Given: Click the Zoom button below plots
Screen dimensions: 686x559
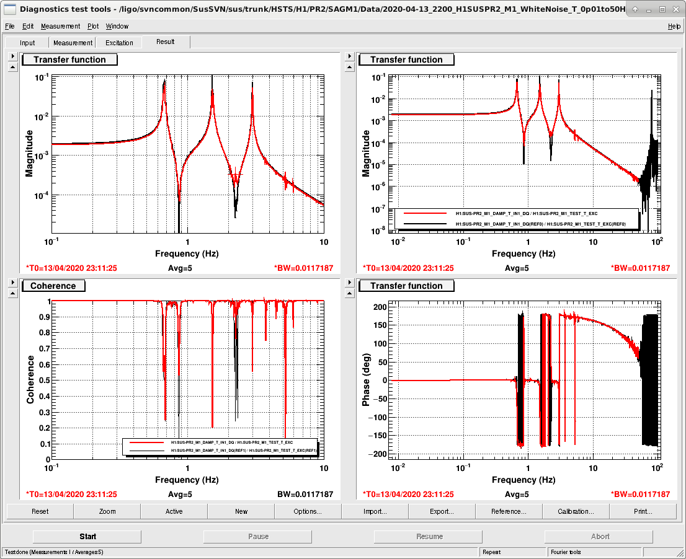Looking at the screenshot, I should click(x=107, y=511).
